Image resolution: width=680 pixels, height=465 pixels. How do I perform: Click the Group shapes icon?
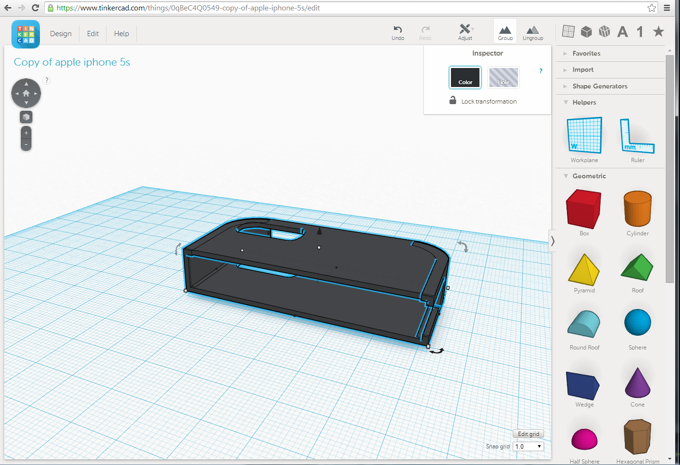505,32
